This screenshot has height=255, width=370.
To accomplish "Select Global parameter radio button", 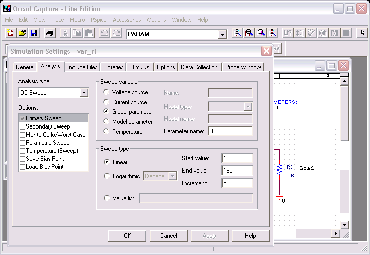I will pyautogui.click(x=106, y=111).
